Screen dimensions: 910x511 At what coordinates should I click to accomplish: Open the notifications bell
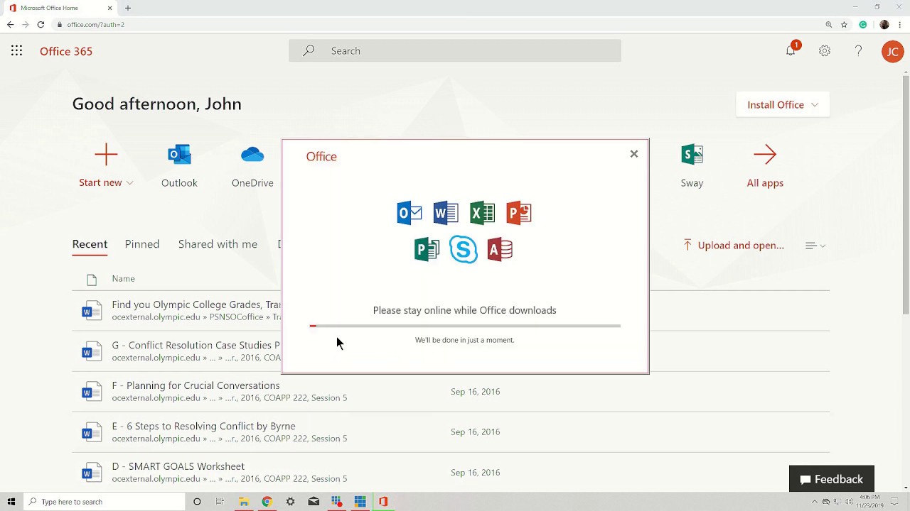pyautogui.click(x=791, y=50)
